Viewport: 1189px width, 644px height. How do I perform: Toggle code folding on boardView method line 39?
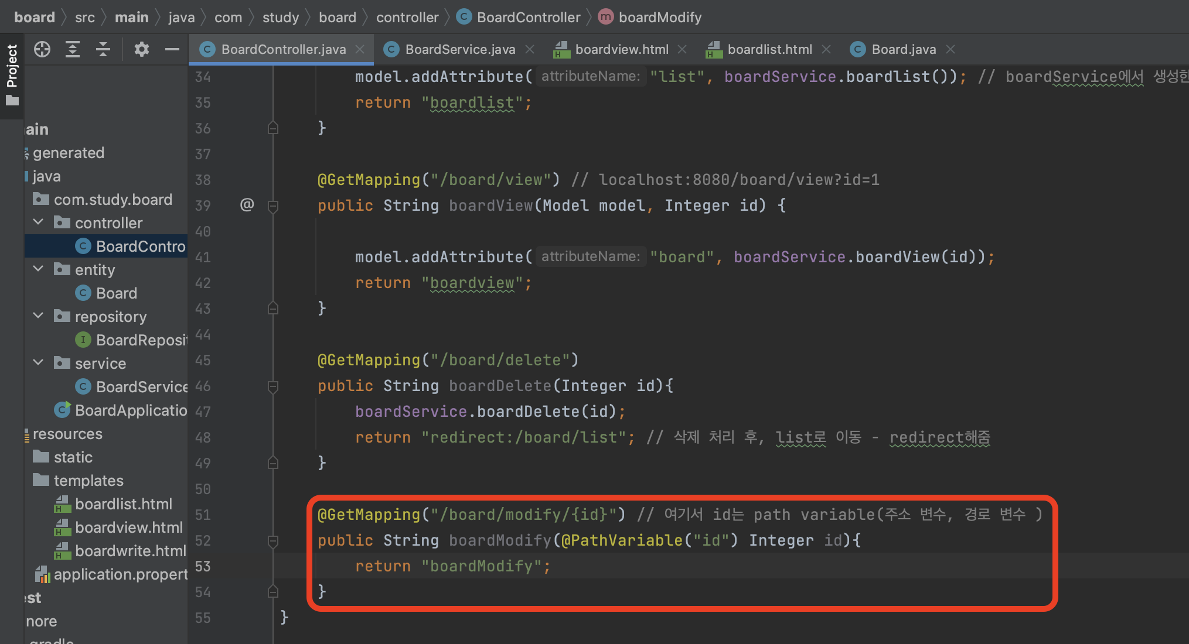pos(273,205)
